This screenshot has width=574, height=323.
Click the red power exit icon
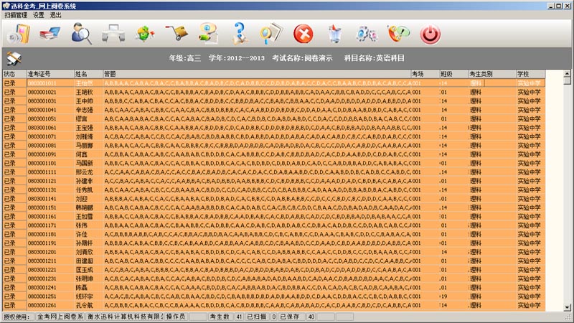(x=429, y=34)
